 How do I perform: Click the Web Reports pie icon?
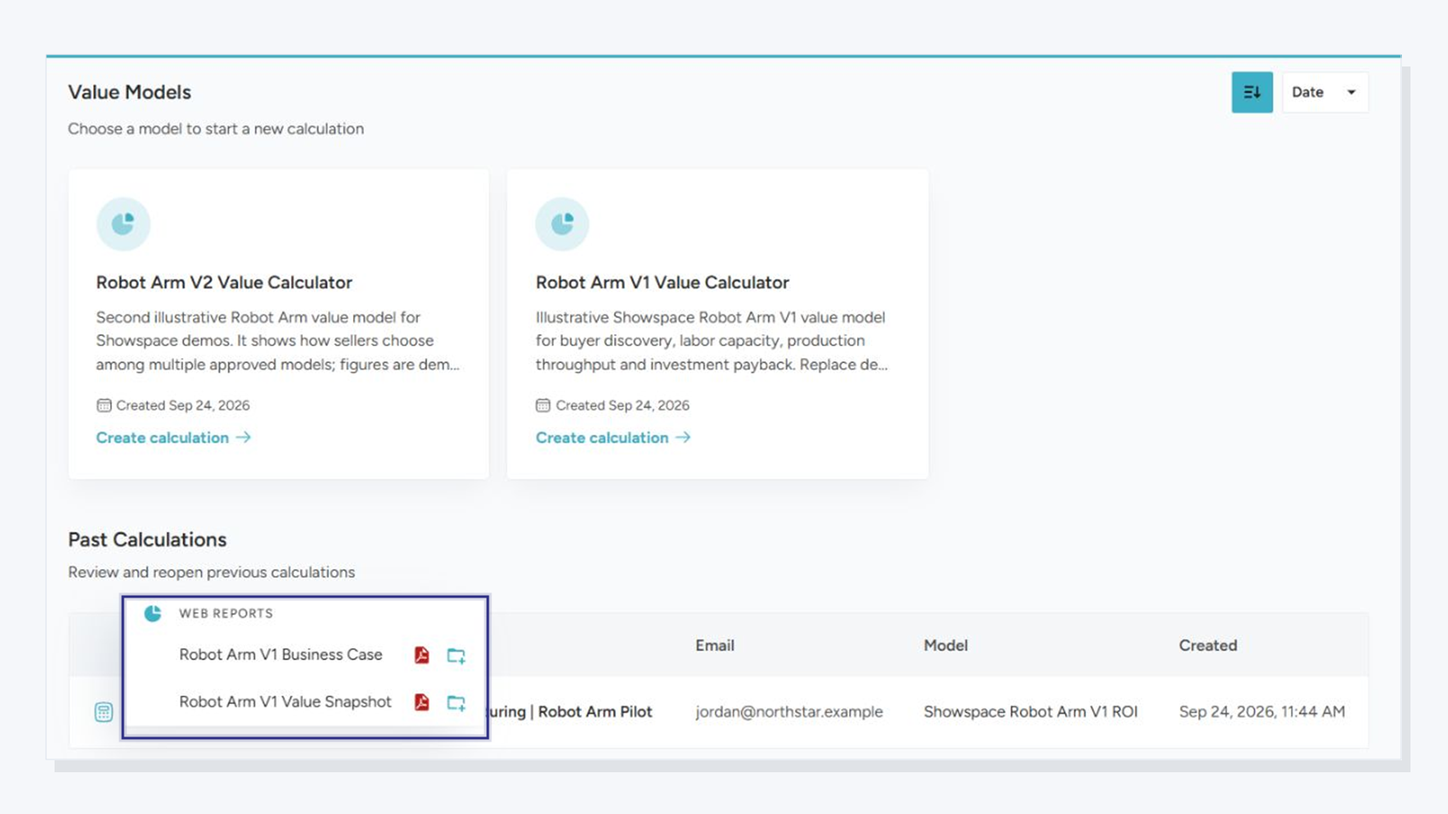[153, 613]
